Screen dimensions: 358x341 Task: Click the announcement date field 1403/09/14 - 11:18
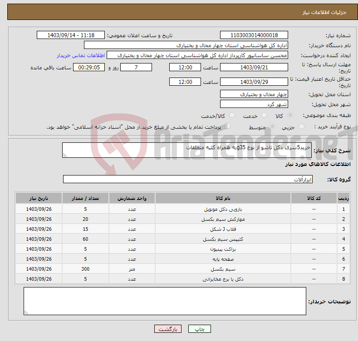(x=71, y=35)
